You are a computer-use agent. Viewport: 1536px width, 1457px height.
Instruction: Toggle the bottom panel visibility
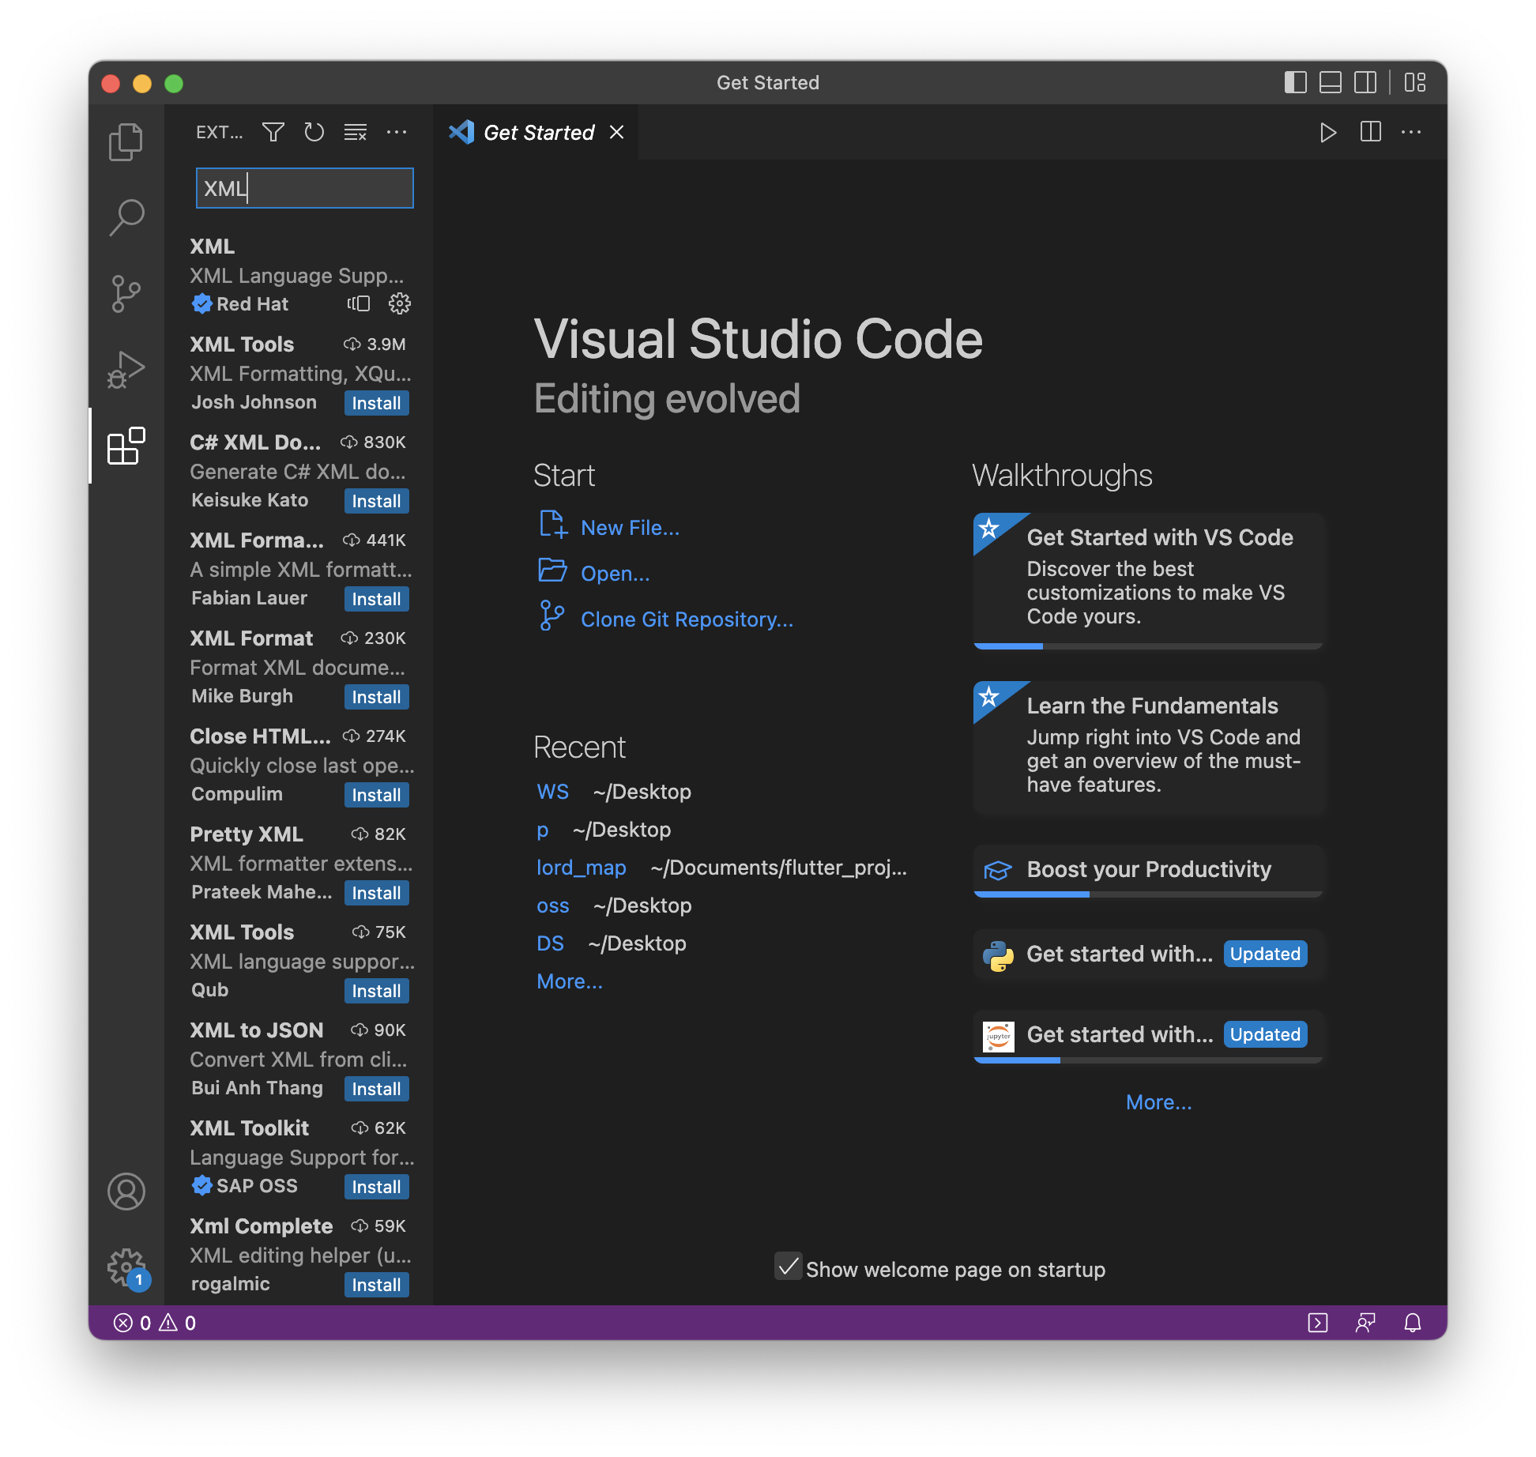(1331, 82)
